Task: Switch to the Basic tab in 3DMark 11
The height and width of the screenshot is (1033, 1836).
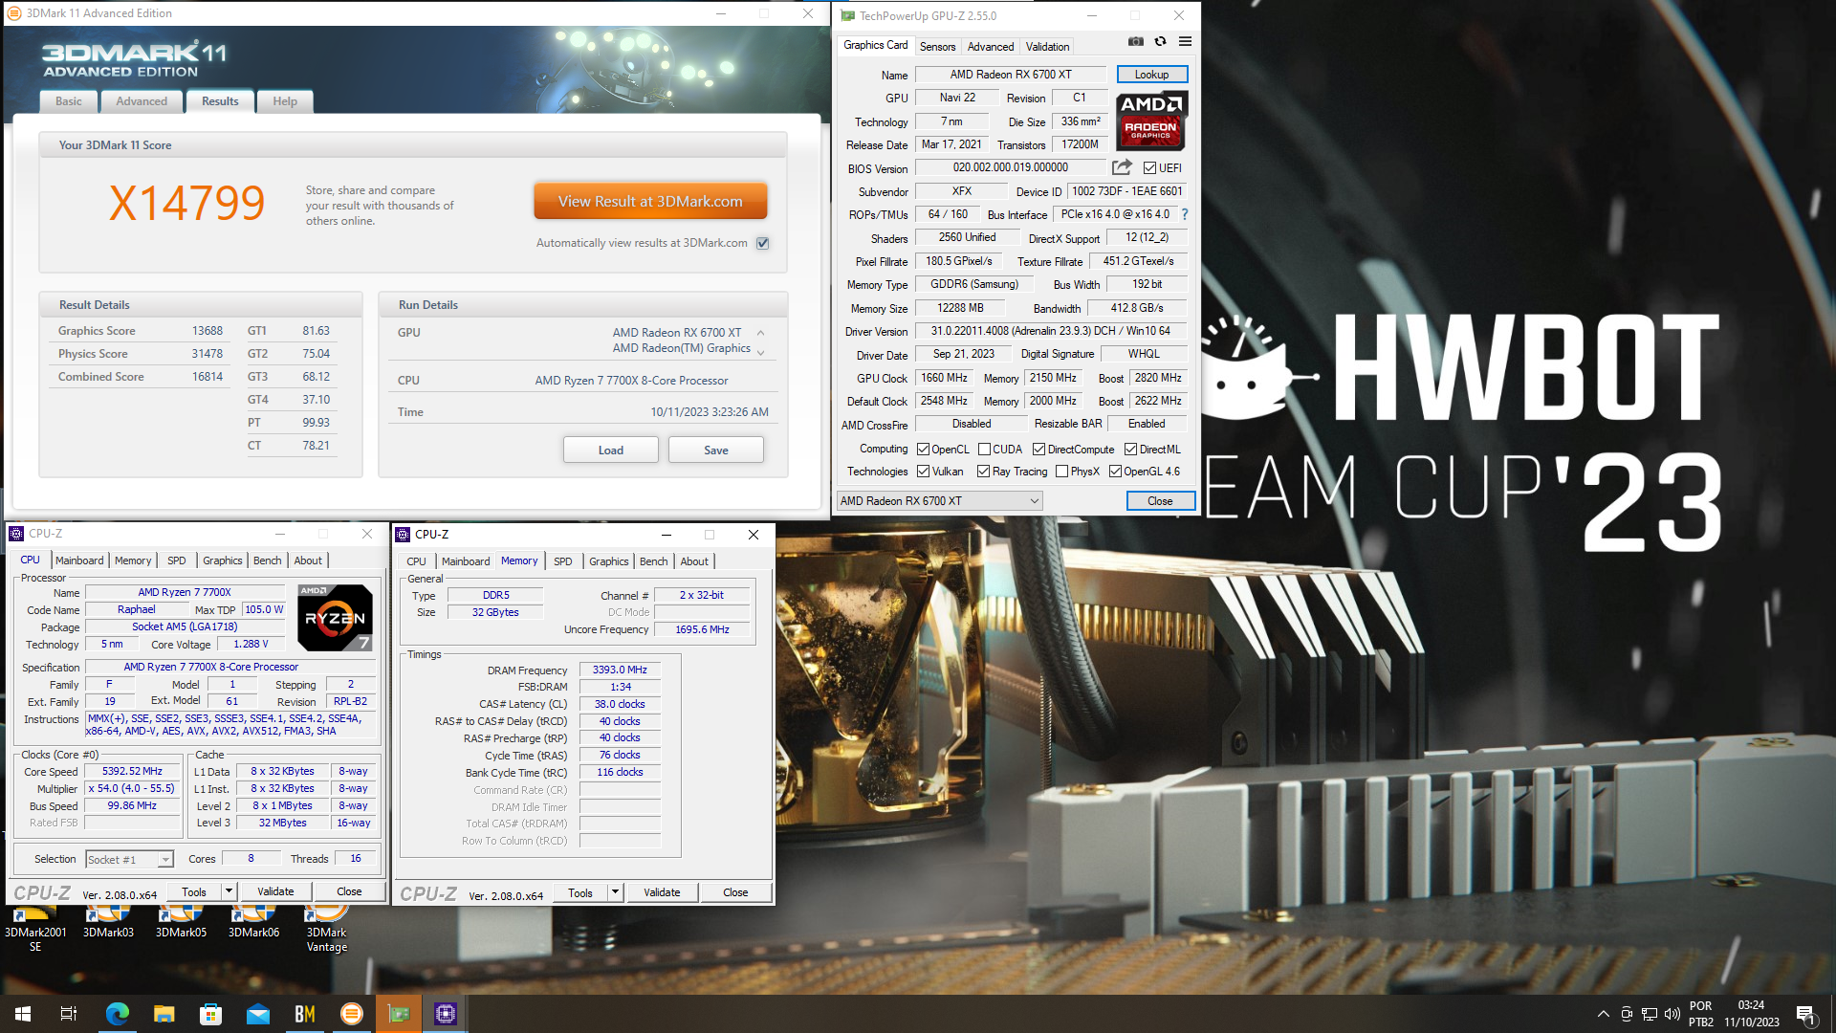Action: click(69, 101)
